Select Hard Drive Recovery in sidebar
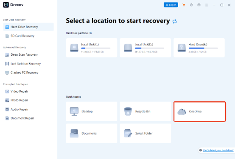The width and height of the screenshot is (235, 159). pos(28,27)
